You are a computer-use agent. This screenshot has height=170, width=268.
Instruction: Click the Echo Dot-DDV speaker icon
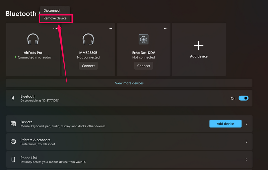(143, 40)
